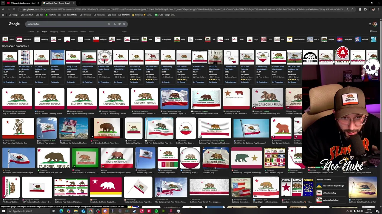Open Spotify from the taskbar
This screenshot has height=214, width=382.
pos(156,211)
